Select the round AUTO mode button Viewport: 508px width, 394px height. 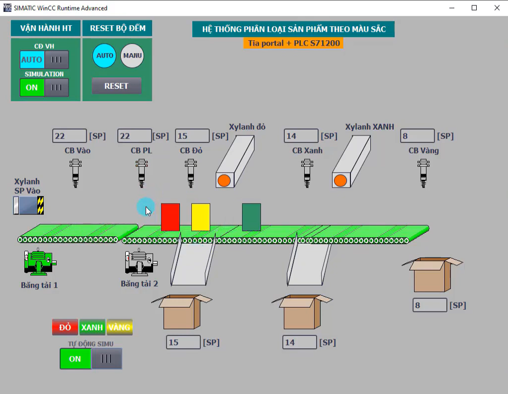[104, 56]
